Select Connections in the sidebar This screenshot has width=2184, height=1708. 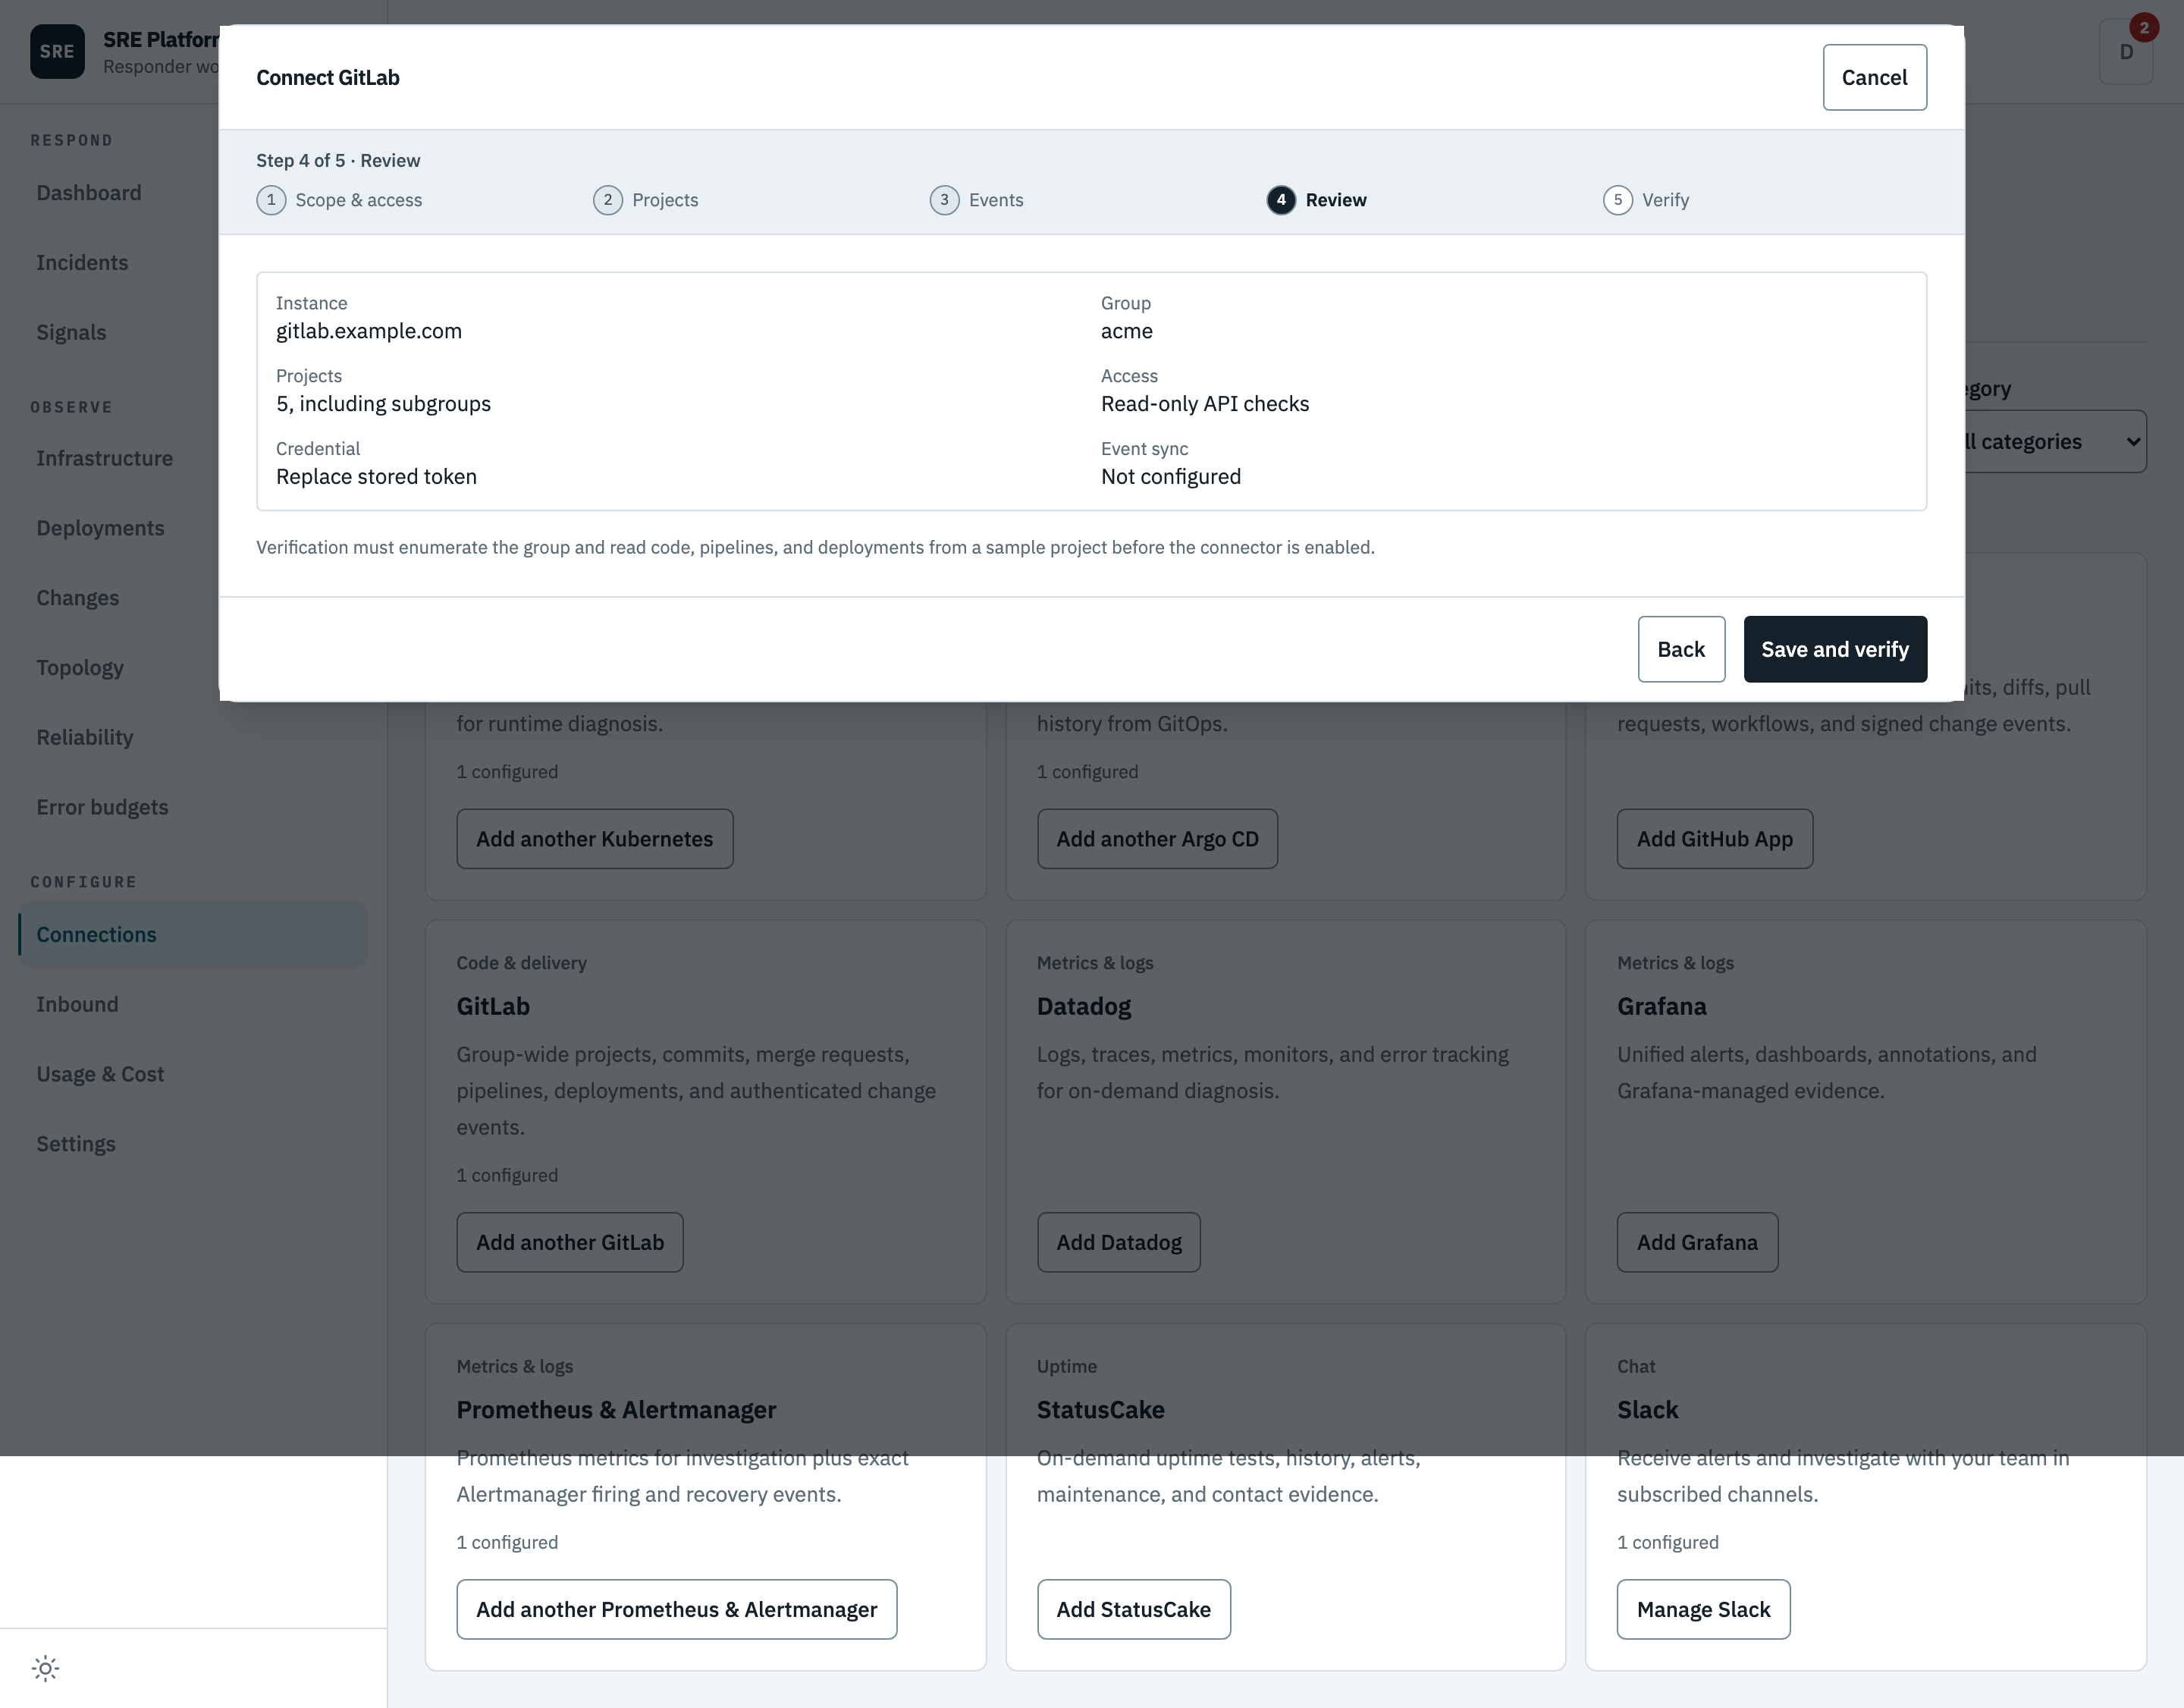click(x=193, y=934)
